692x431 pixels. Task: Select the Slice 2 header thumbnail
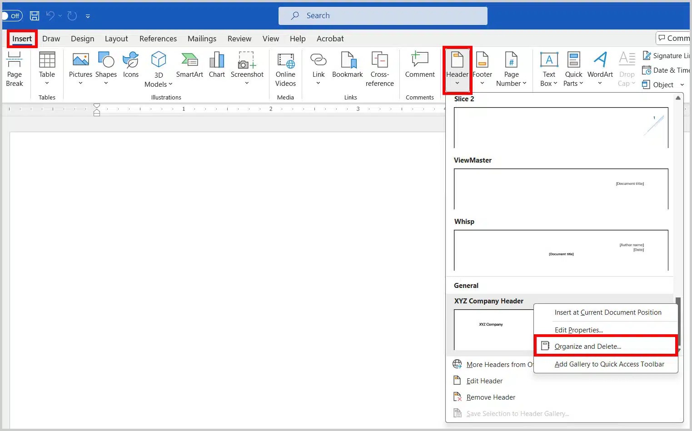pyautogui.click(x=561, y=127)
